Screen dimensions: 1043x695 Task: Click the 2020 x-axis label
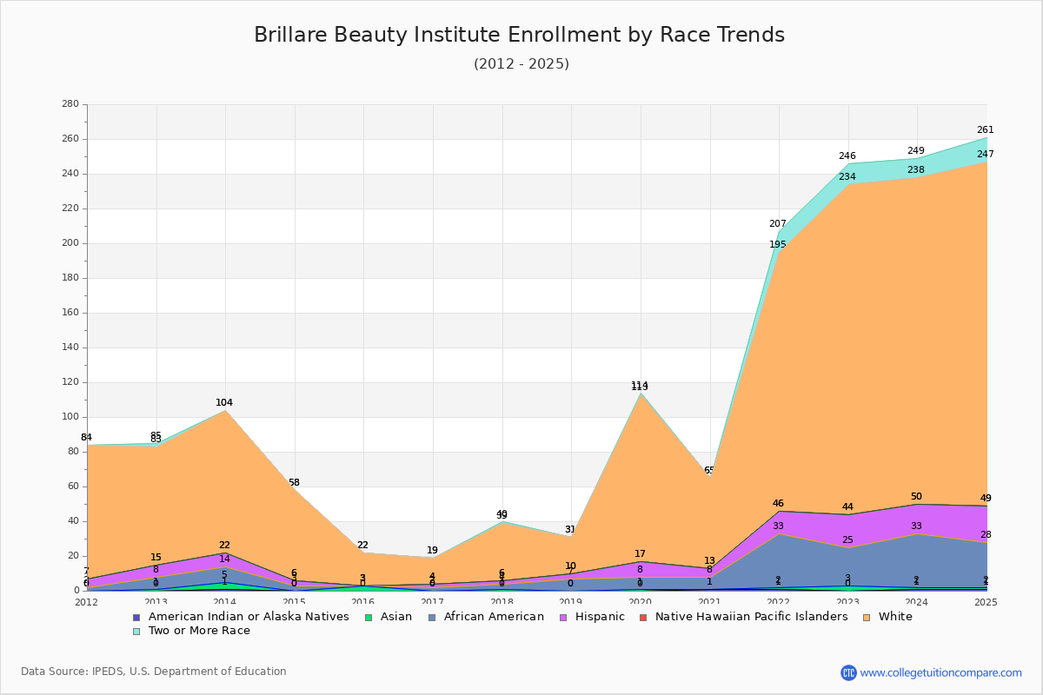coord(640,602)
